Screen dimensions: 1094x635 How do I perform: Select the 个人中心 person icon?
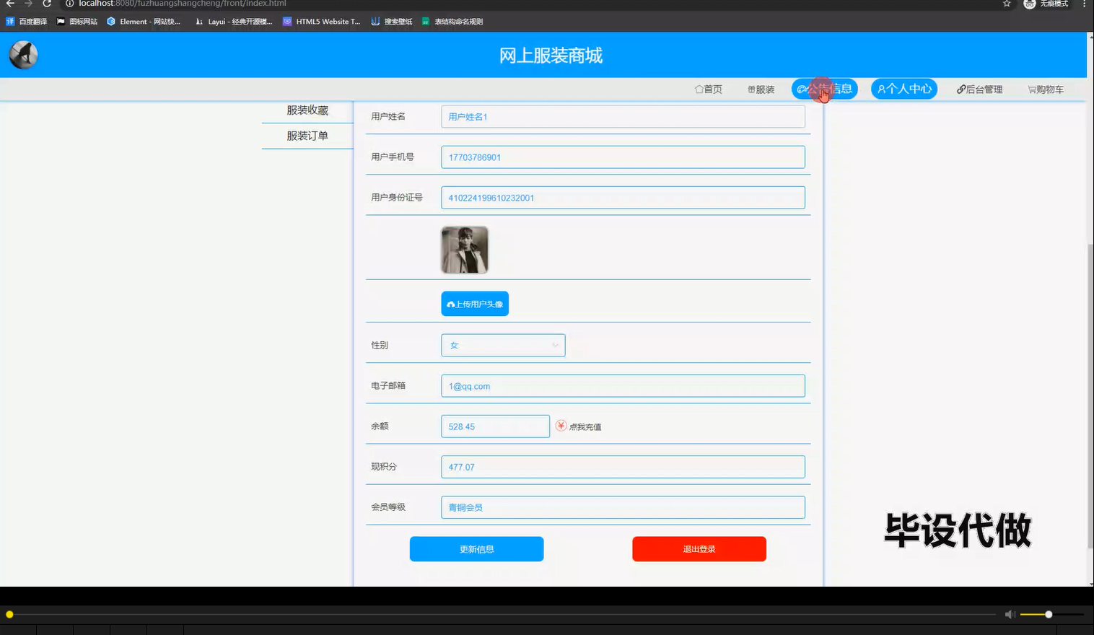click(882, 89)
